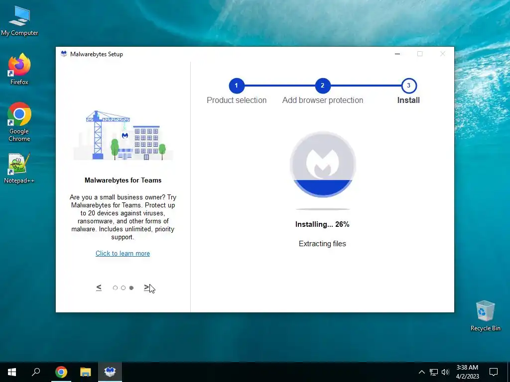Go to the next promo slide arrow
The height and width of the screenshot is (382, 510).
point(147,287)
